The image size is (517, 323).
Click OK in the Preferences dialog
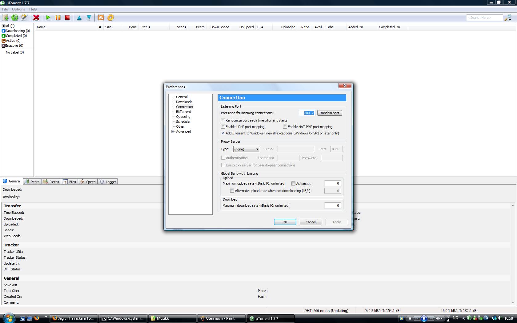(x=285, y=222)
